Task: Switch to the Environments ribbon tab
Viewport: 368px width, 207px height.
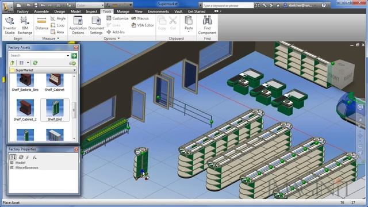Action: click(158, 11)
